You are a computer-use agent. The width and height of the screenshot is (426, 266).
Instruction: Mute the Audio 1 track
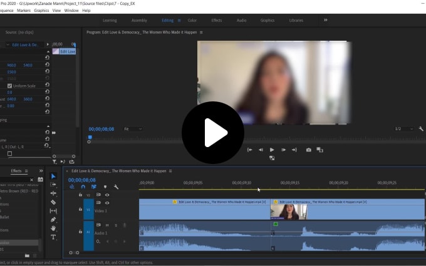pos(107,225)
